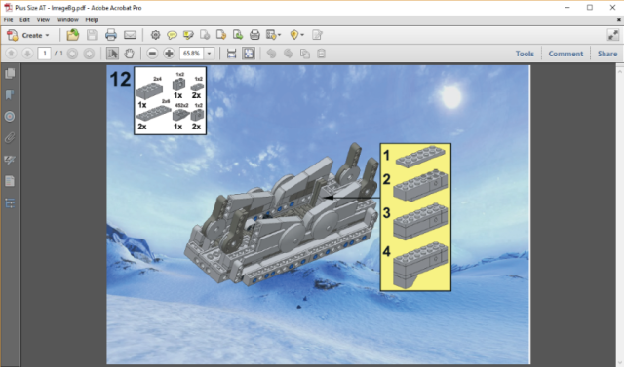Viewport: 624px width, 367px height.
Task: Open the View menu
Action: coord(43,19)
